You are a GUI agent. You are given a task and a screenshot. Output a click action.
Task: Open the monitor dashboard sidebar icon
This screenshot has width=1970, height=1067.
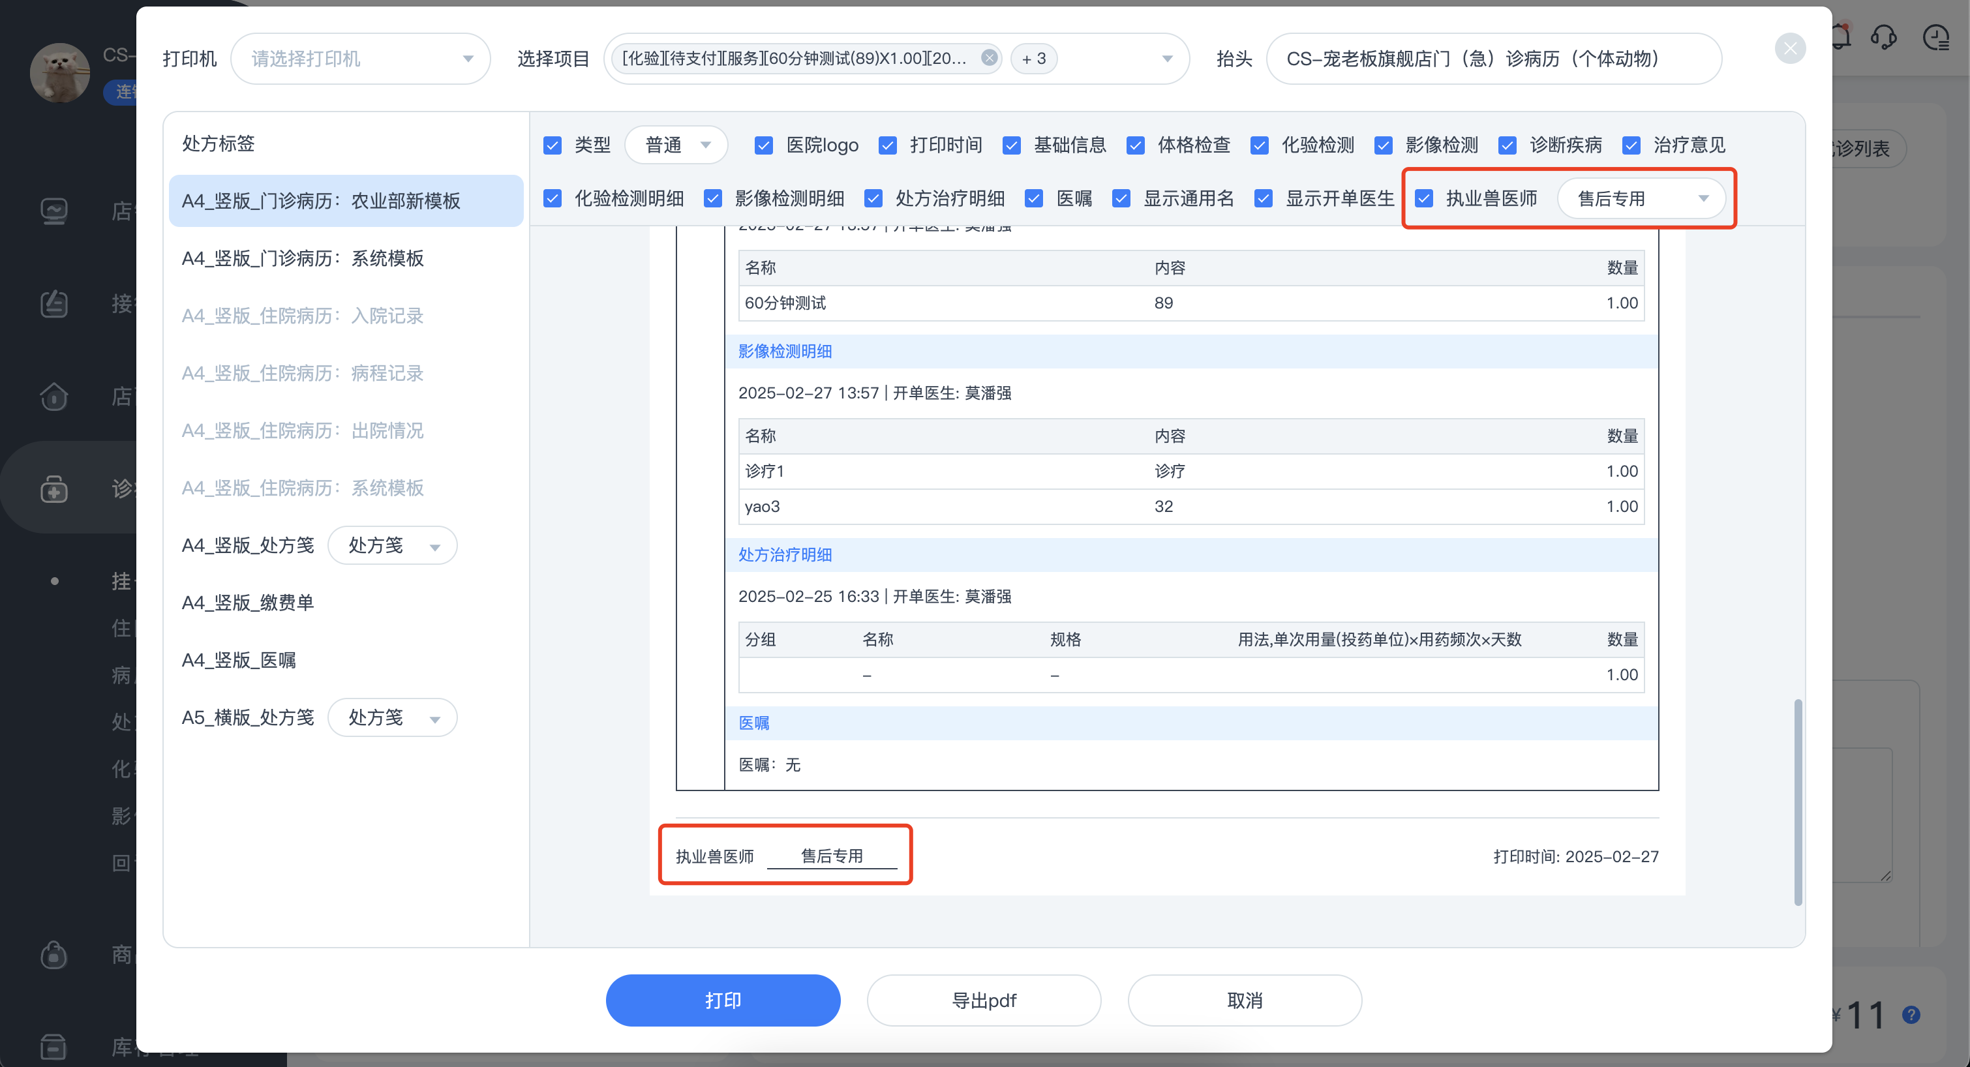coord(53,211)
